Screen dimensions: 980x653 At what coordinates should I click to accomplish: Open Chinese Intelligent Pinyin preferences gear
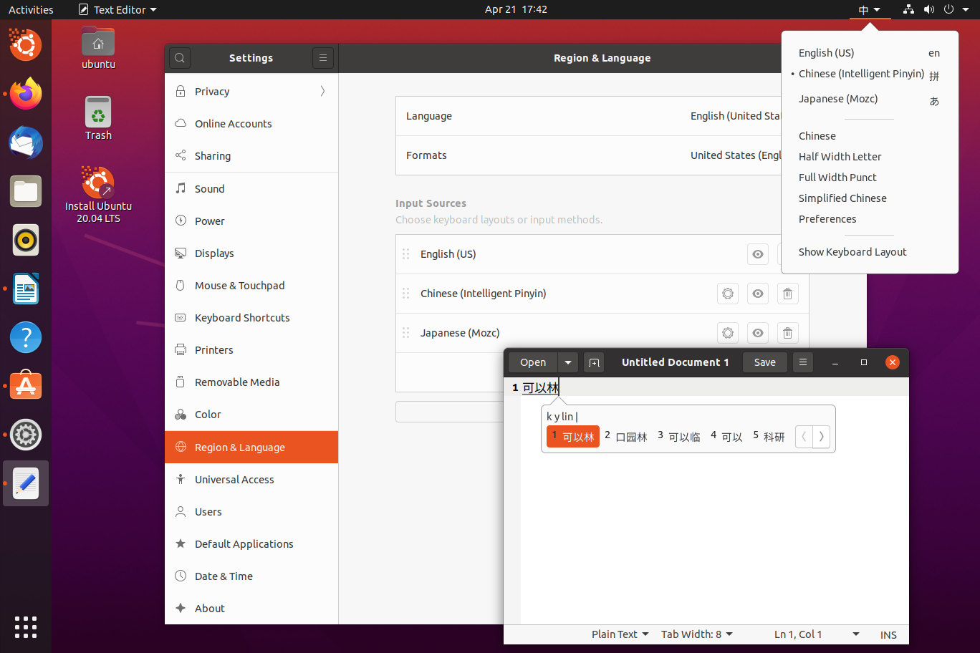point(728,294)
